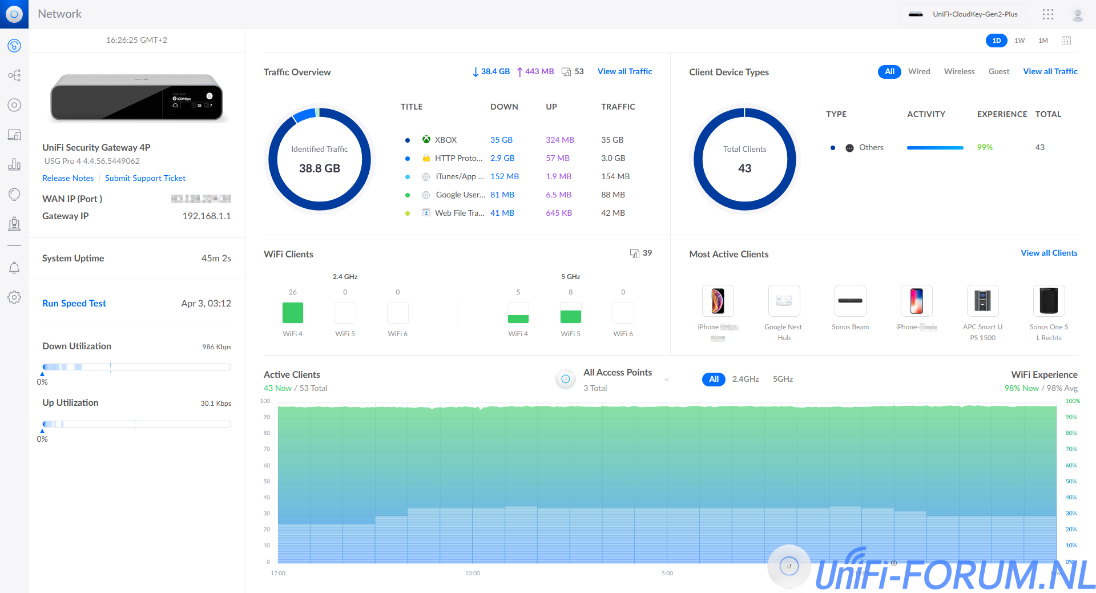1096x593 pixels.
Task: Expand the All Access Points dropdown
Action: click(x=666, y=380)
